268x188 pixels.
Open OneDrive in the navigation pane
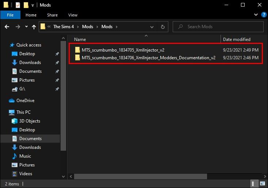click(25, 101)
